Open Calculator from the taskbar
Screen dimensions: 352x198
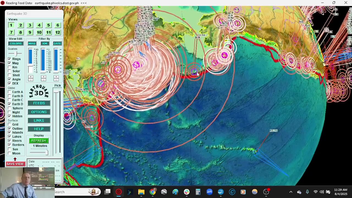198,192
